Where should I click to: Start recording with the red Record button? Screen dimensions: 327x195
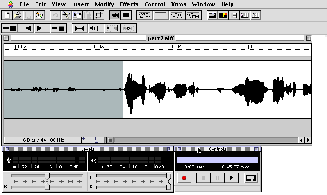(x=184, y=178)
